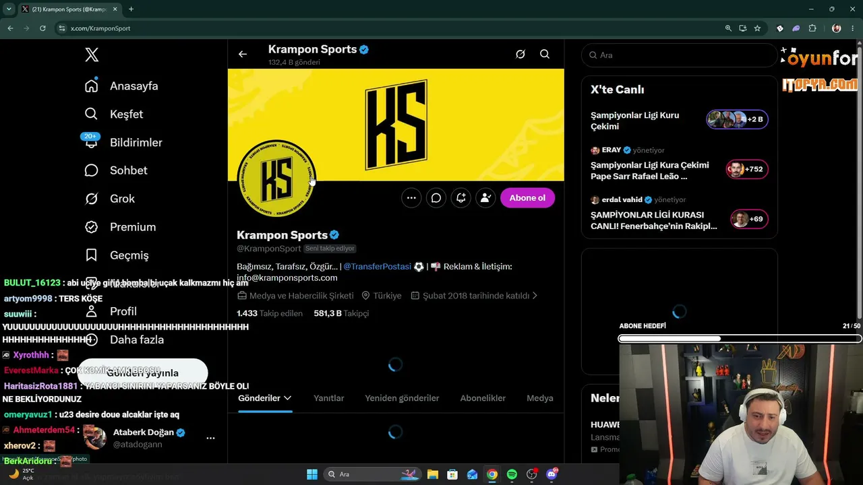Open a new browser tab
Image resolution: width=863 pixels, height=485 pixels.
click(131, 9)
